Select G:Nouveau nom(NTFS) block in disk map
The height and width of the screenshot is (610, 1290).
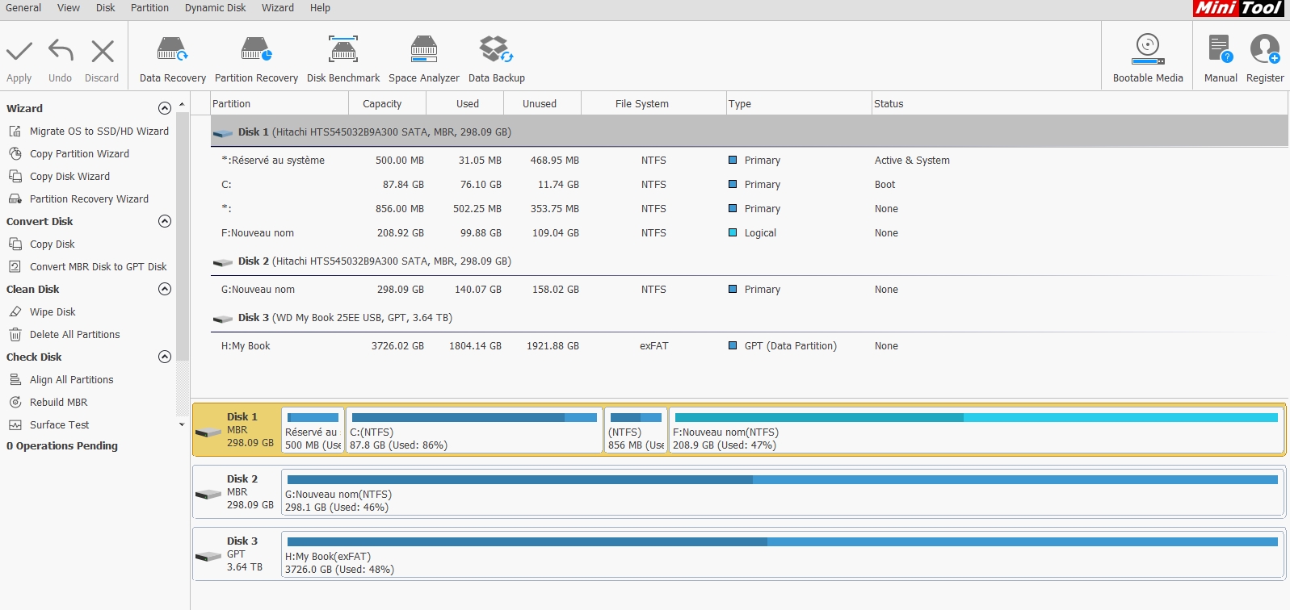(x=782, y=492)
